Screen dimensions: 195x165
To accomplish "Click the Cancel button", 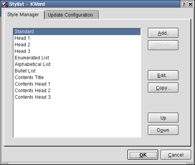I will 176,155.
